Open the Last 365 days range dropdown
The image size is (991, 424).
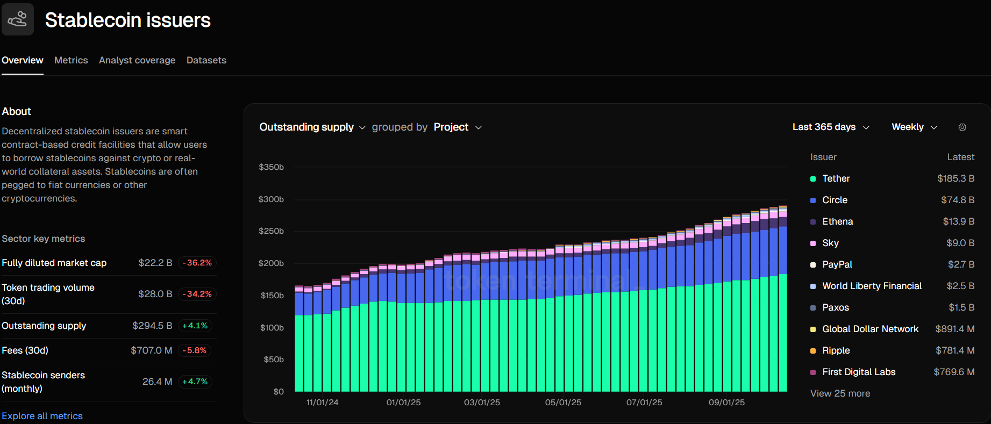click(x=830, y=127)
